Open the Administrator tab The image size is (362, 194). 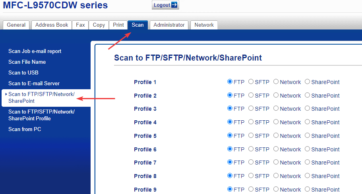click(x=169, y=25)
